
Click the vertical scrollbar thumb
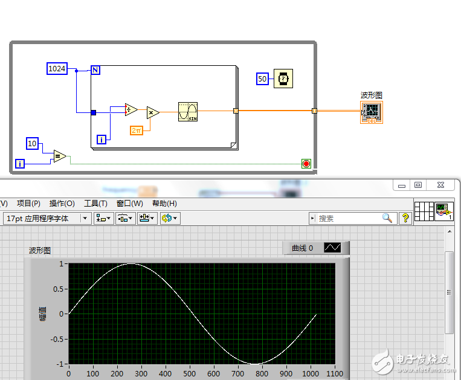pyautogui.click(x=449, y=292)
